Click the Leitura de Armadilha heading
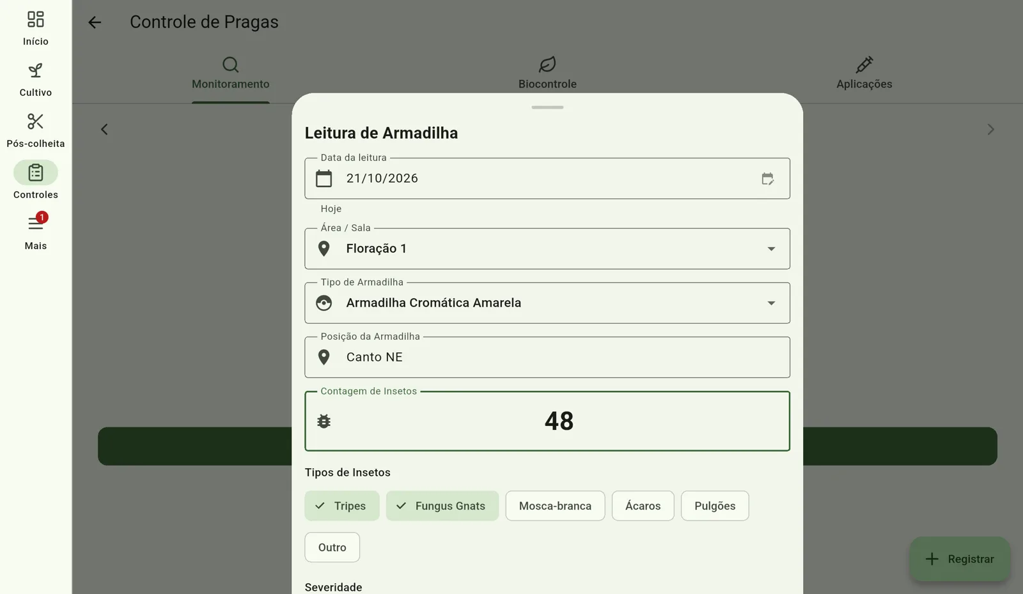 coord(381,133)
